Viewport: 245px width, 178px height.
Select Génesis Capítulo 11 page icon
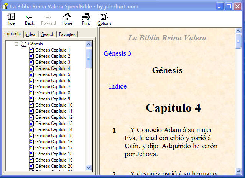(31, 111)
